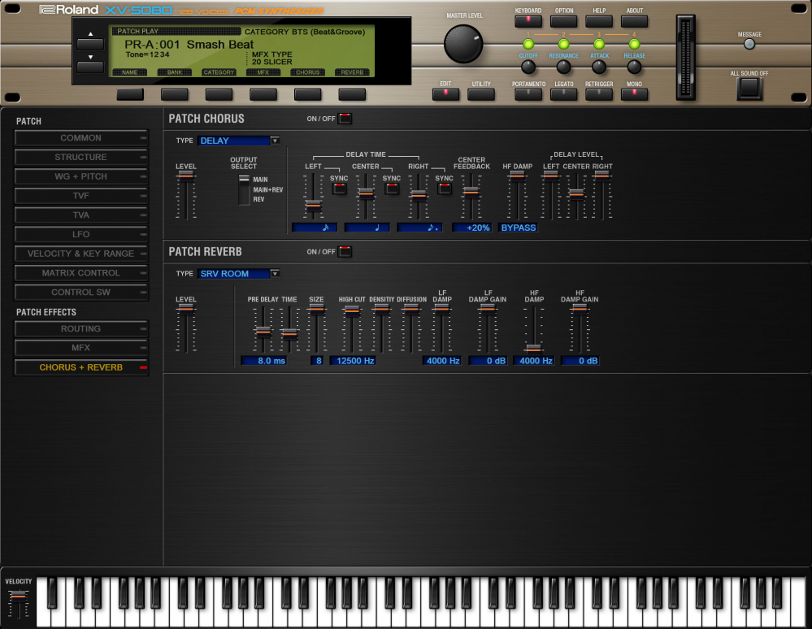
Task: Click chorus Output Select switch
Action: [244, 189]
